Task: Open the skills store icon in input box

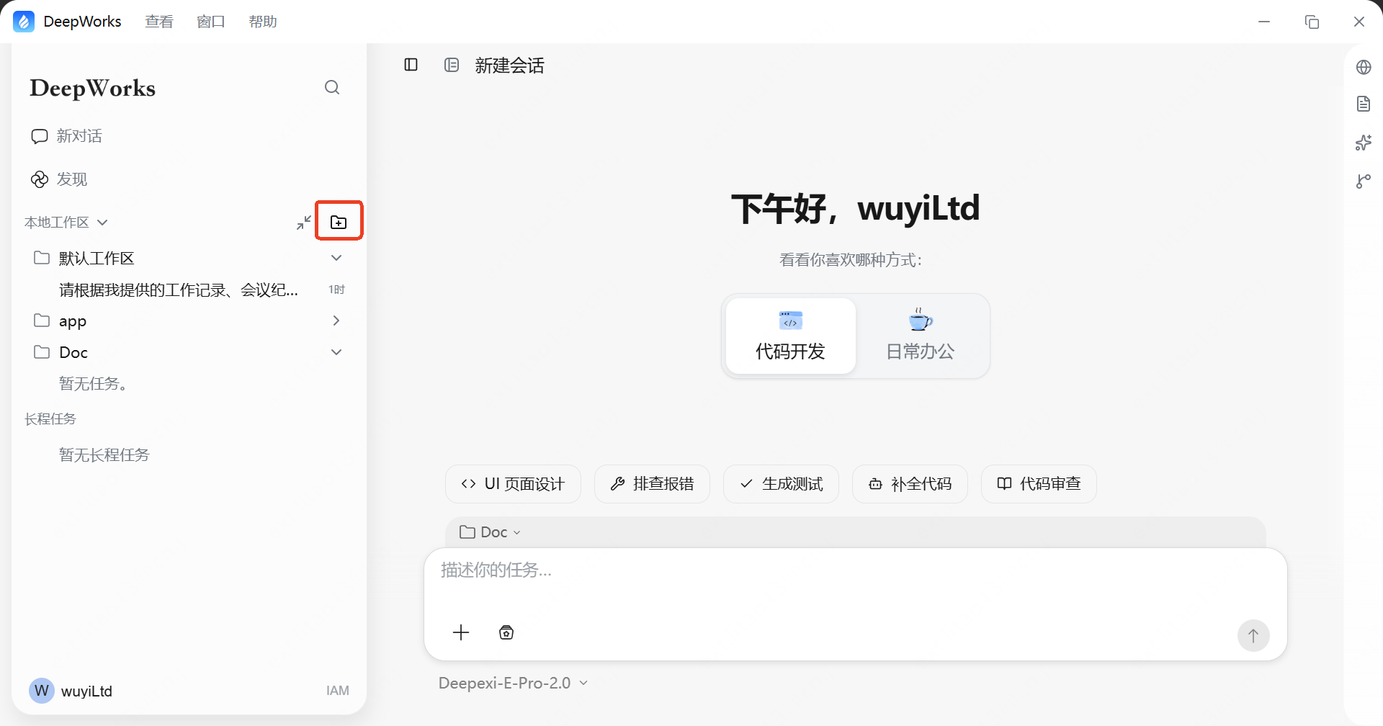Action: point(506,632)
